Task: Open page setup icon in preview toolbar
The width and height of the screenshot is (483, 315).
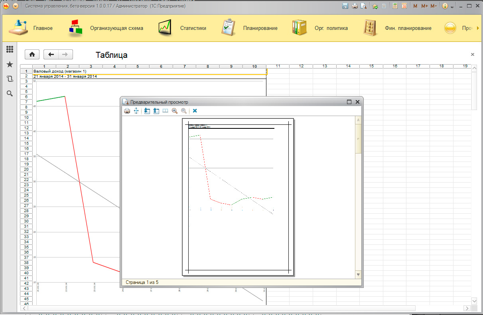Action: point(136,111)
